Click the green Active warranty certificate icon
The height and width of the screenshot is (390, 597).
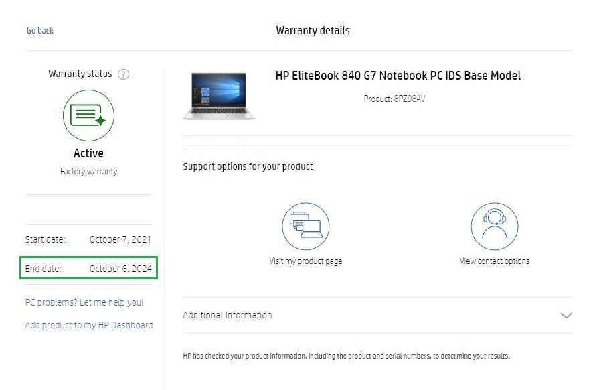[88, 115]
